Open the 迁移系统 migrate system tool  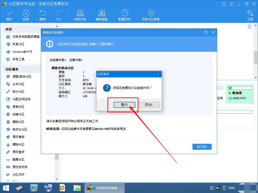click(x=80, y=15)
